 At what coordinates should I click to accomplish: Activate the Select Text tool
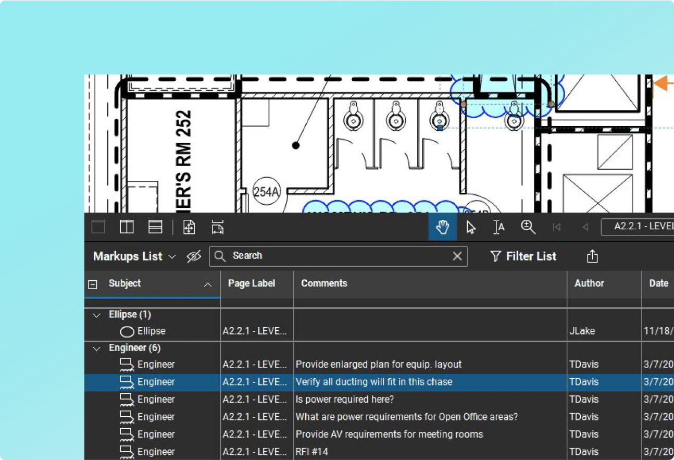tap(499, 228)
